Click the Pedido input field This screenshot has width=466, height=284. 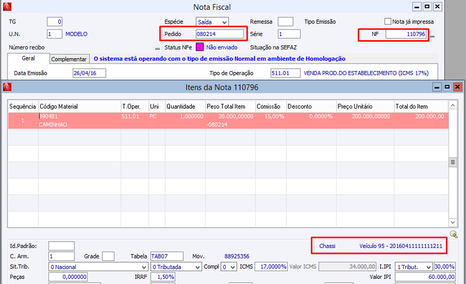[220, 34]
